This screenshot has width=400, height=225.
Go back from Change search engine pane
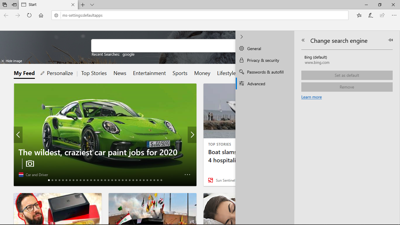(x=303, y=40)
